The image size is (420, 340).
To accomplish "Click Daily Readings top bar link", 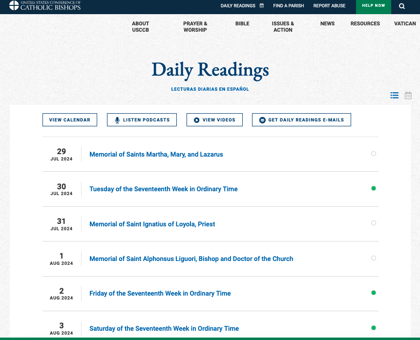I will point(238,6).
